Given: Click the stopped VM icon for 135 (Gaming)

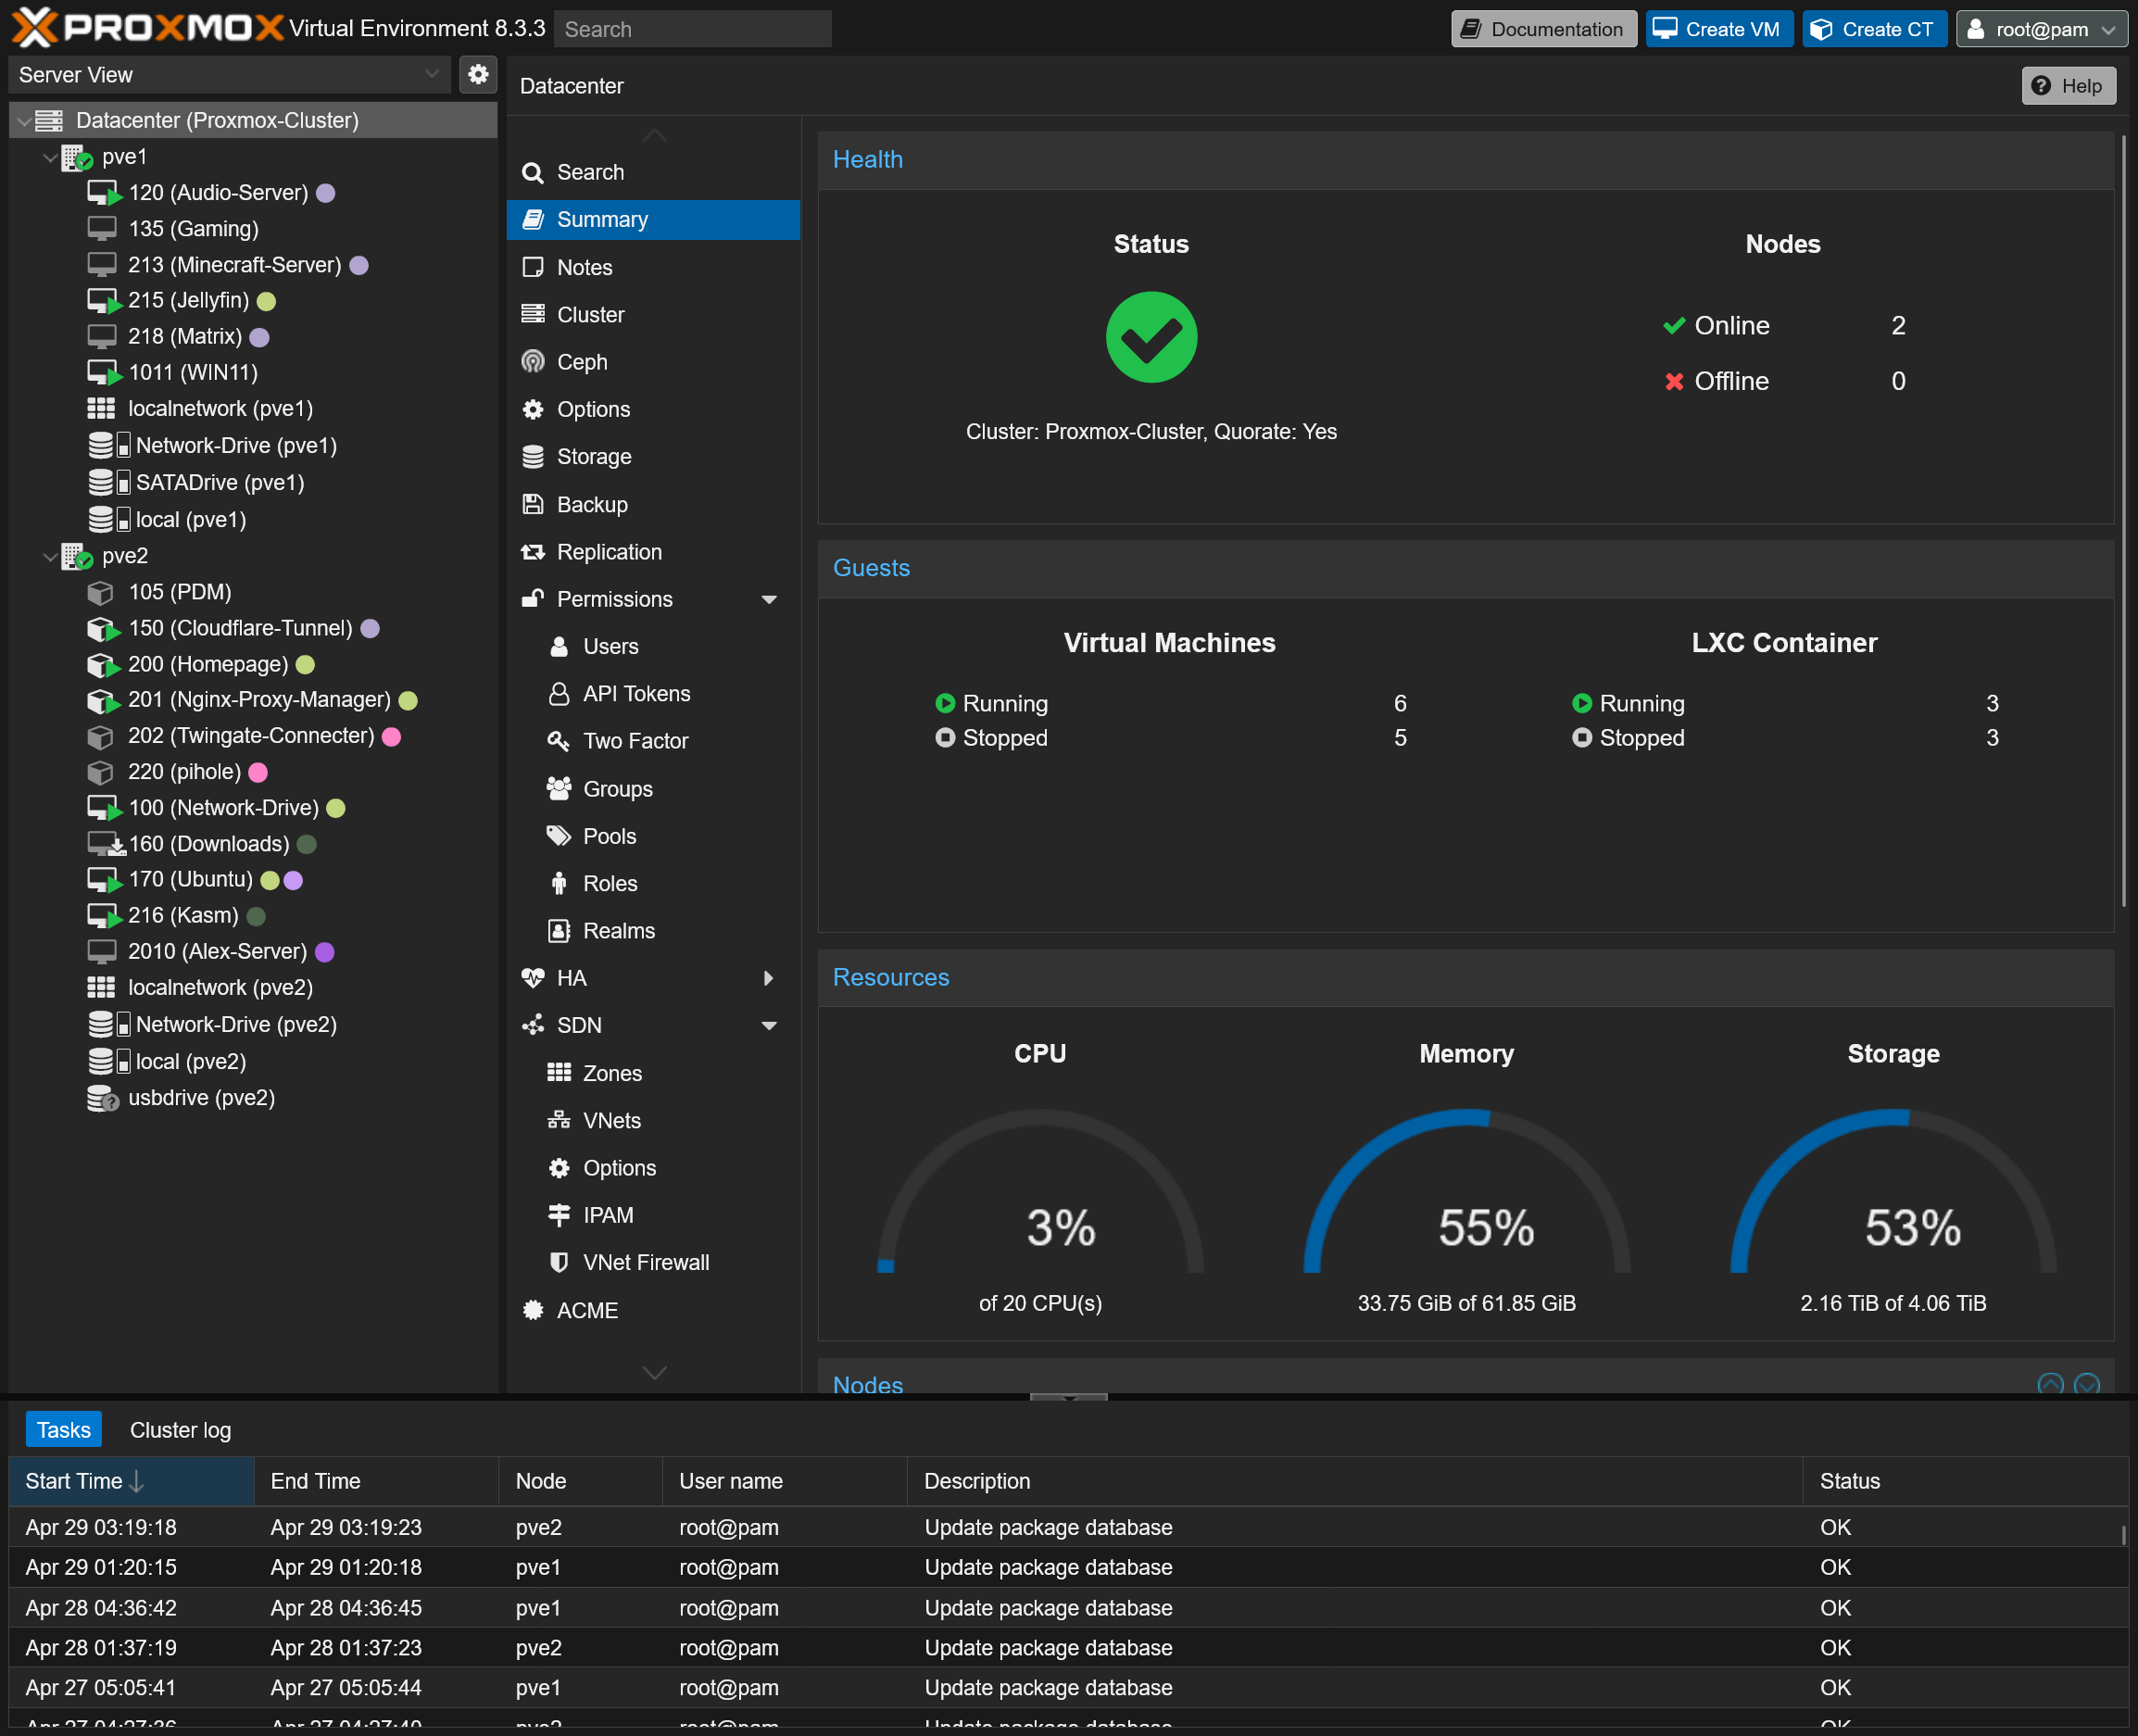Looking at the screenshot, I should [x=102, y=229].
